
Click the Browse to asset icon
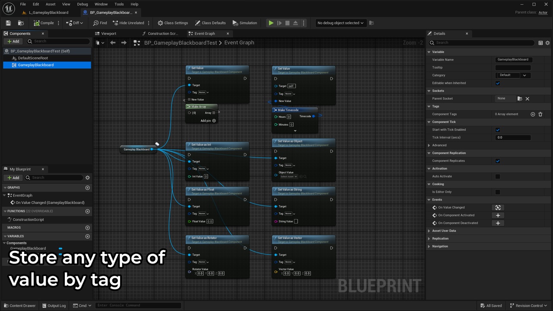(21, 23)
